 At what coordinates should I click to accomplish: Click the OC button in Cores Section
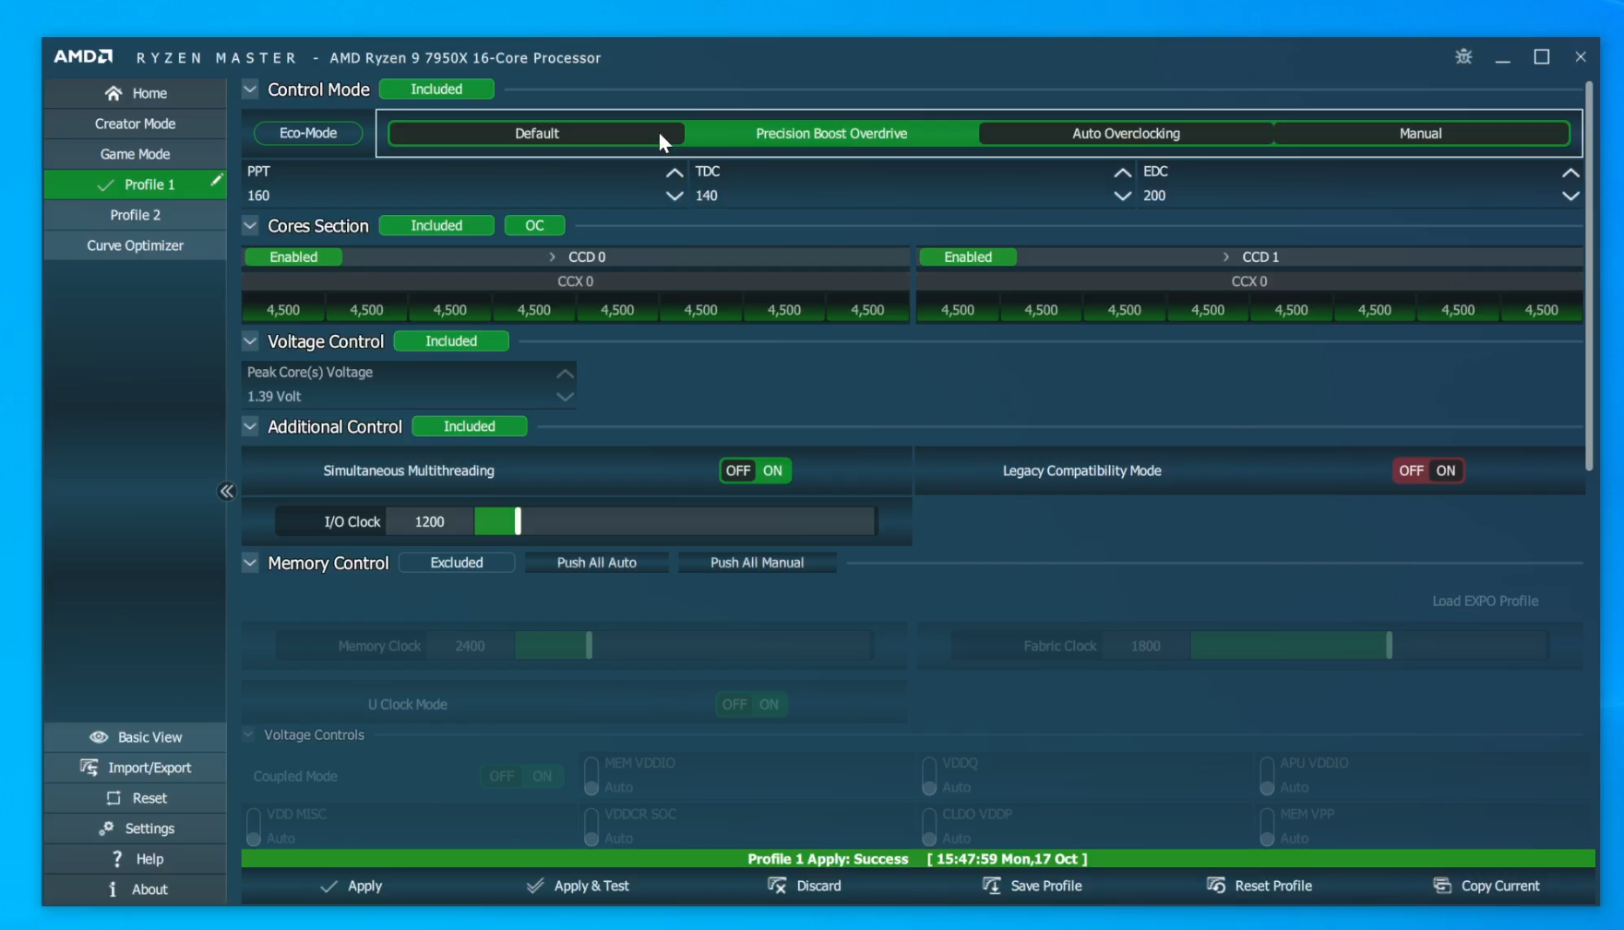(534, 226)
